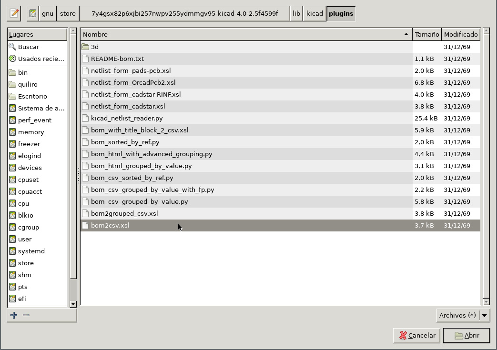The height and width of the screenshot is (350, 497).
Task: Select the systemd volume
Action: tap(37, 251)
